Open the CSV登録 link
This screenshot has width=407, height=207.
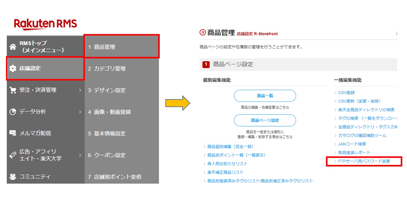(x=346, y=93)
